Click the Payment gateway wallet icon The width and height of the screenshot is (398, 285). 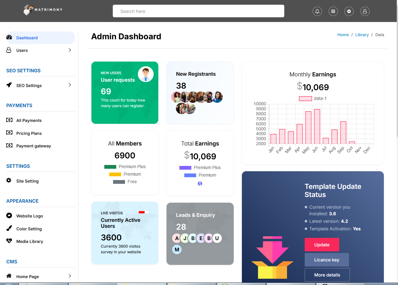coord(9,145)
